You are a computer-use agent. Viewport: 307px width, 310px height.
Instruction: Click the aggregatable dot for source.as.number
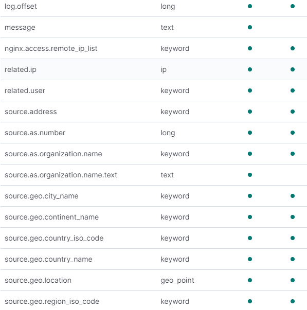[293, 133]
